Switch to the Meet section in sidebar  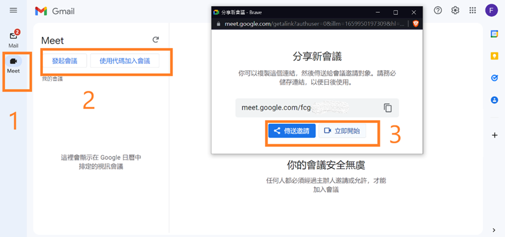pos(13,65)
